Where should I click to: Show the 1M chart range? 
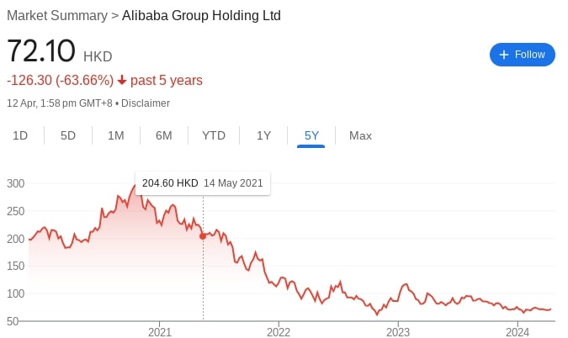coord(116,135)
